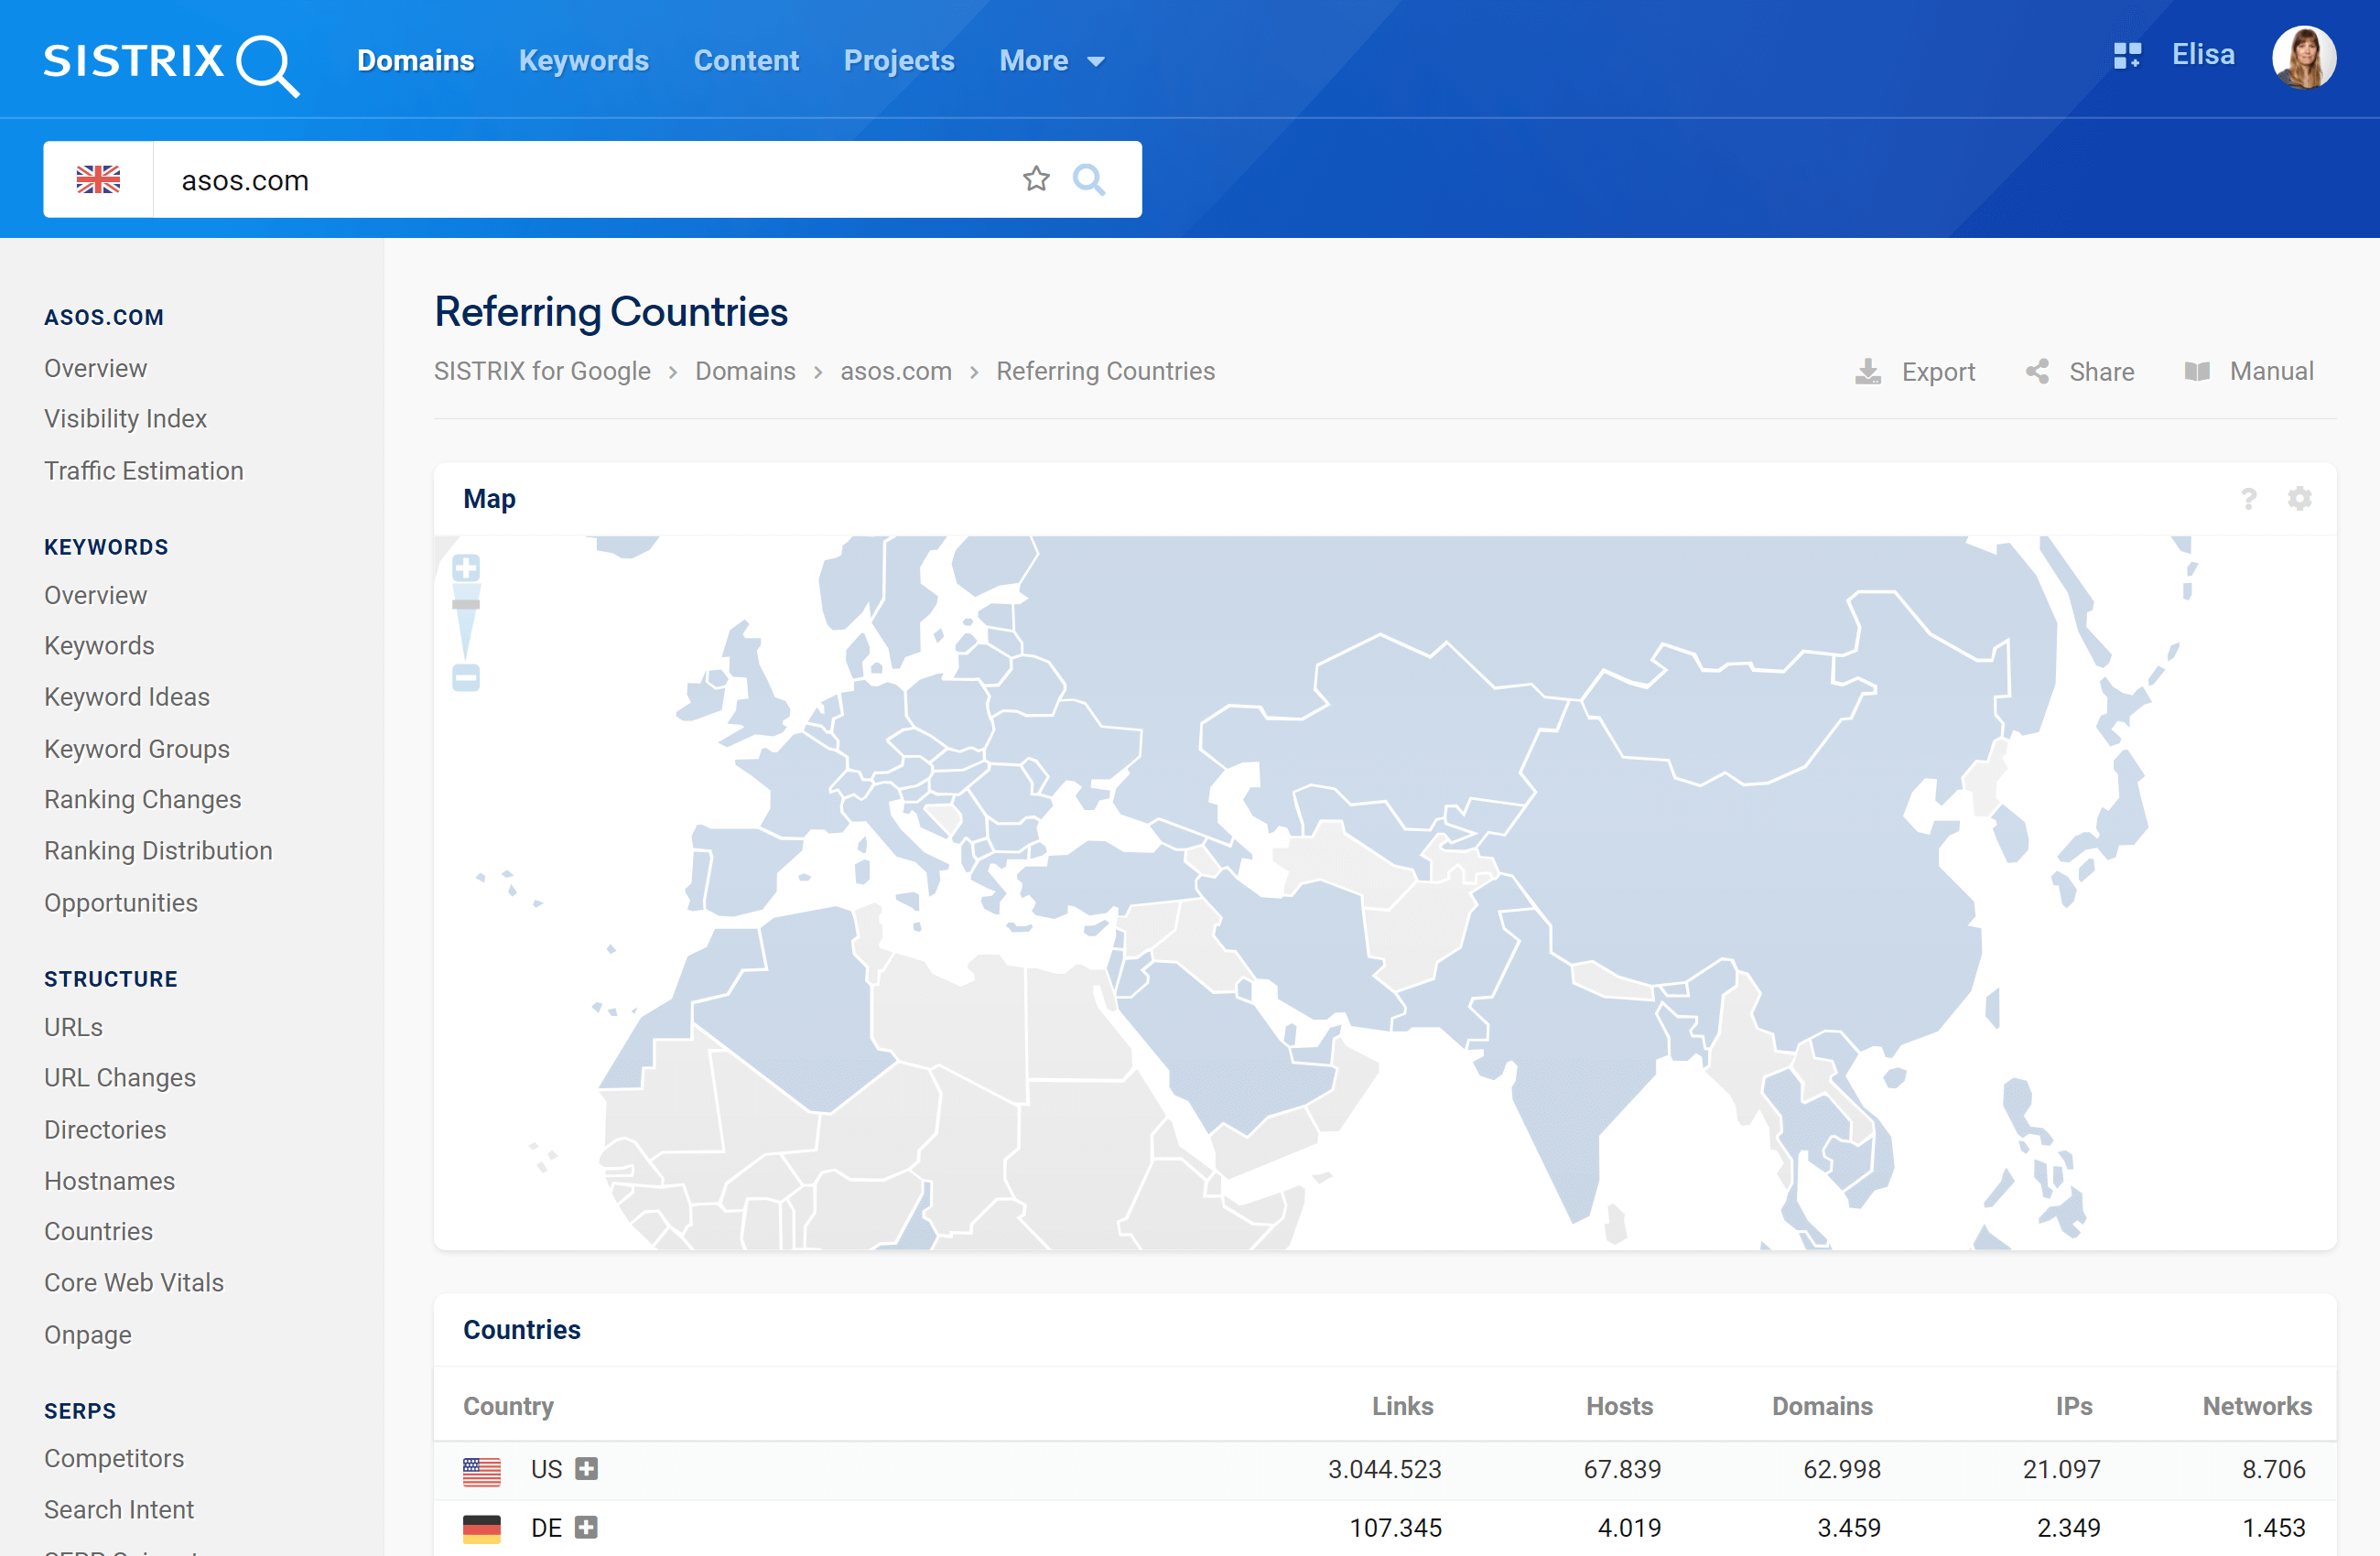Expand the US row plus icon
Image resolution: width=2380 pixels, height=1556 pixels.
point(587,1469)
